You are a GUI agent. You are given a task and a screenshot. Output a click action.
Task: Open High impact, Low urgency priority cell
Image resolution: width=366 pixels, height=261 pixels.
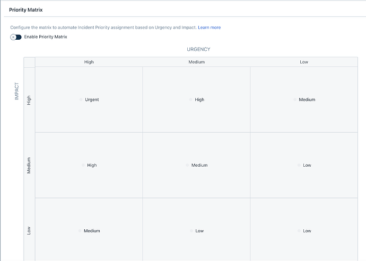(x=304, y=100)
